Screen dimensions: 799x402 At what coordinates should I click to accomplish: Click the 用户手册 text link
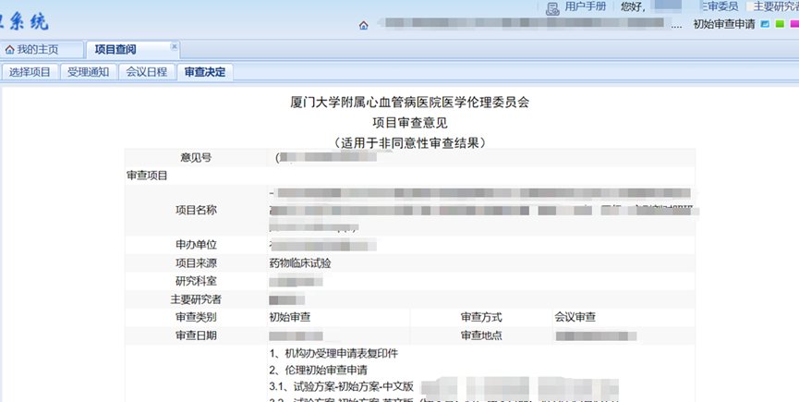586,6
